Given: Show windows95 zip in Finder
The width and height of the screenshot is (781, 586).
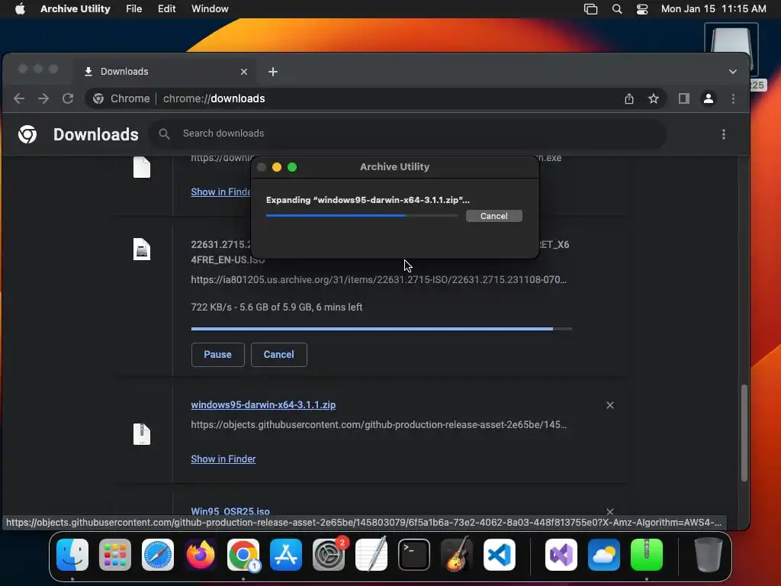Looking at the screenshot, I should coord(223,459).
